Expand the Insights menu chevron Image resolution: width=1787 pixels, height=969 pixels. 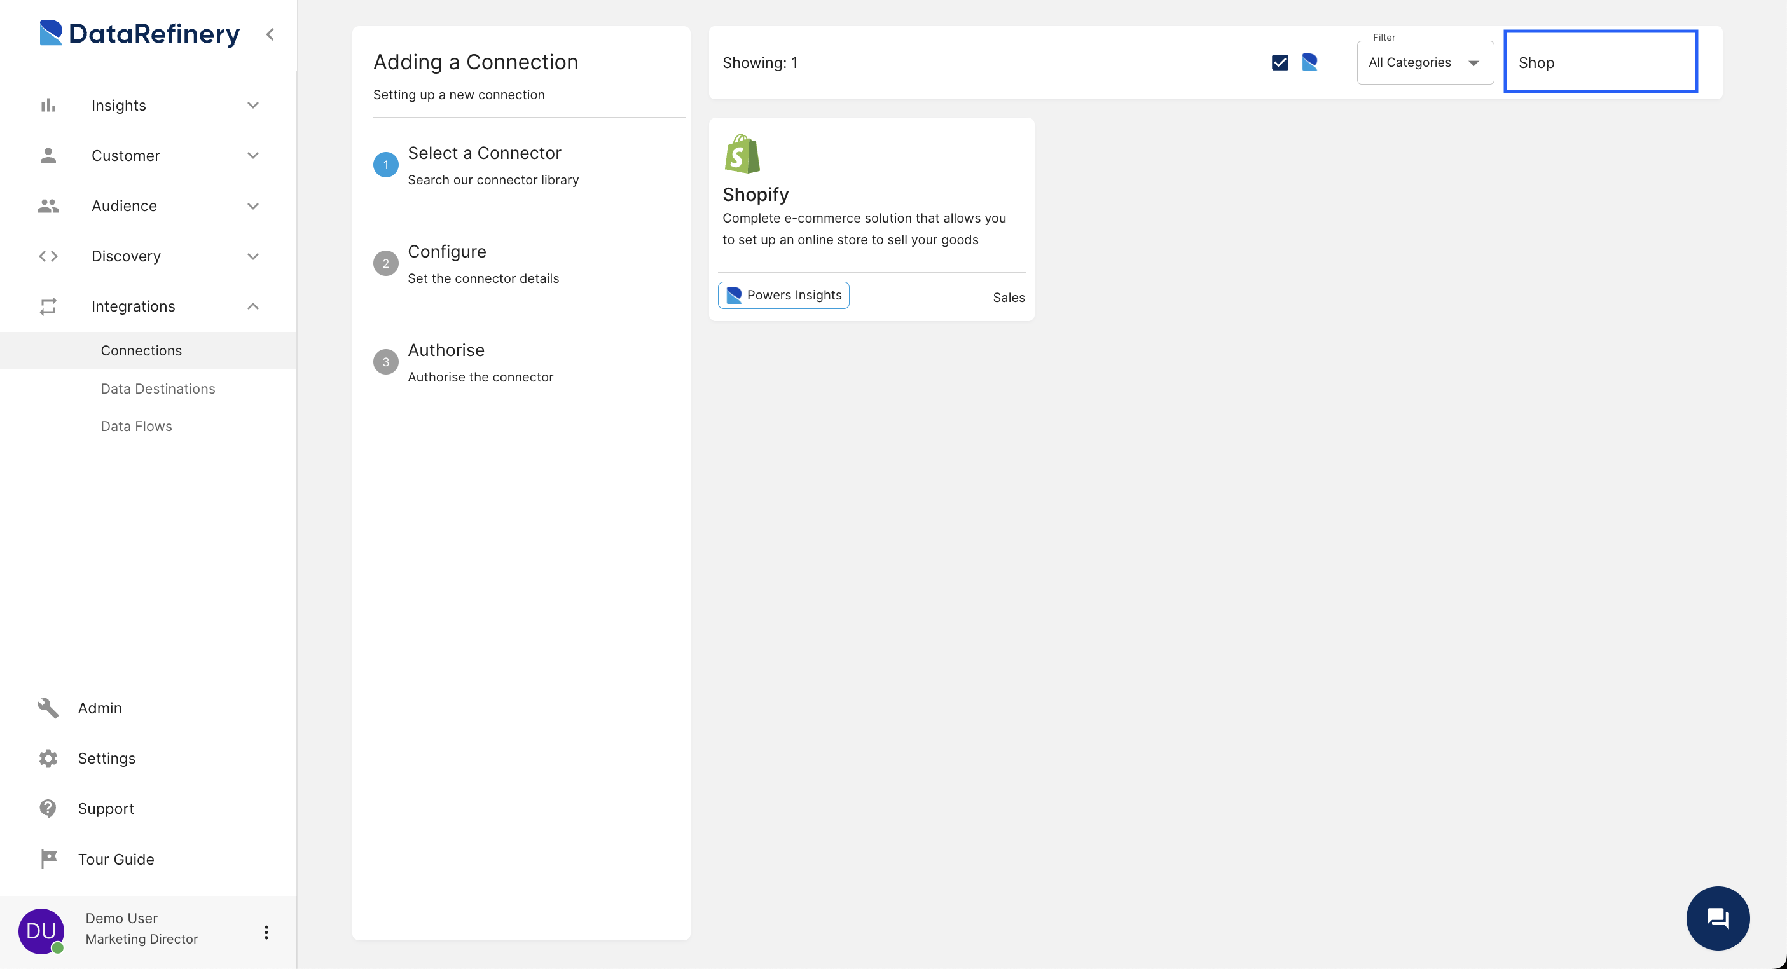tap(253, 106)
